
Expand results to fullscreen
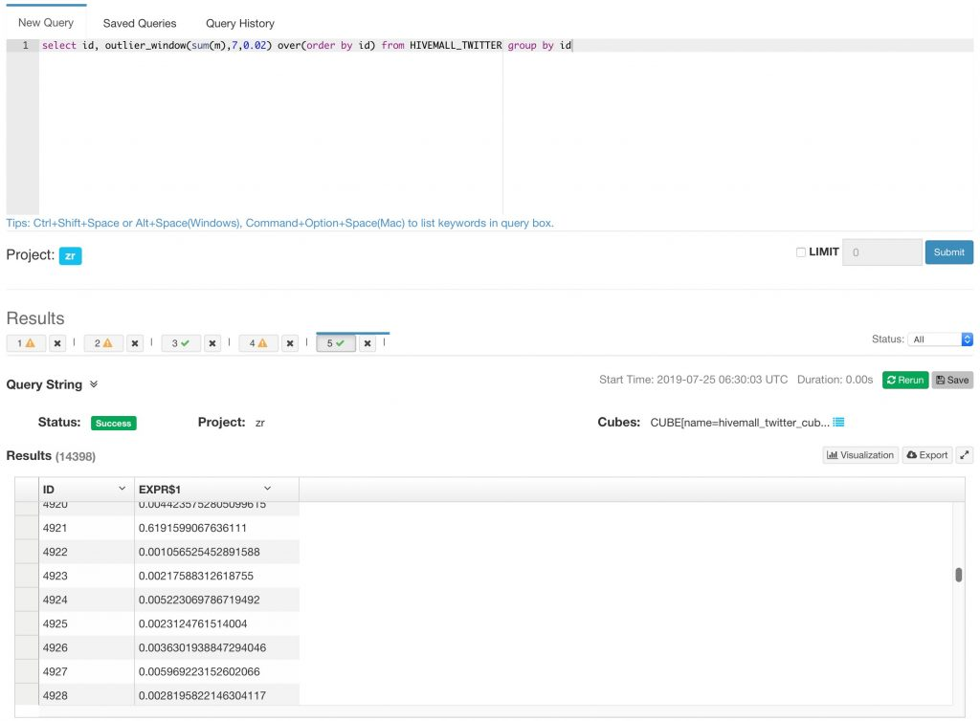[965, 455]
